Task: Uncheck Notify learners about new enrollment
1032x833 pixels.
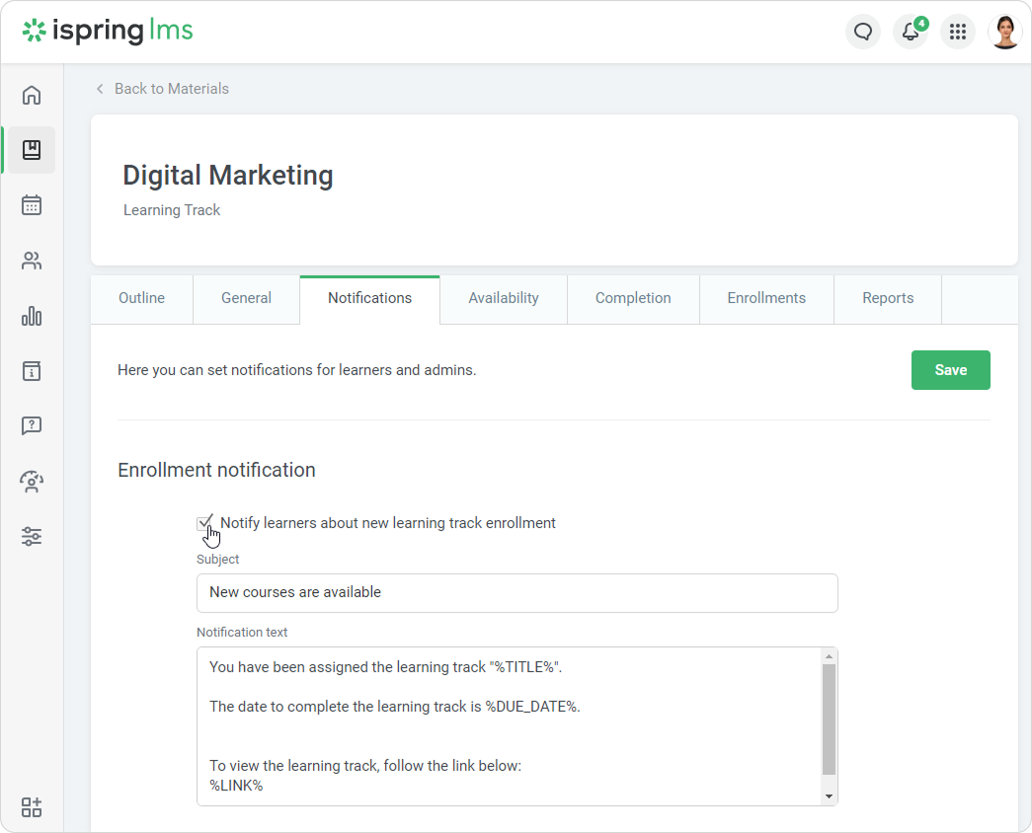Action: (x=204, y=523)
